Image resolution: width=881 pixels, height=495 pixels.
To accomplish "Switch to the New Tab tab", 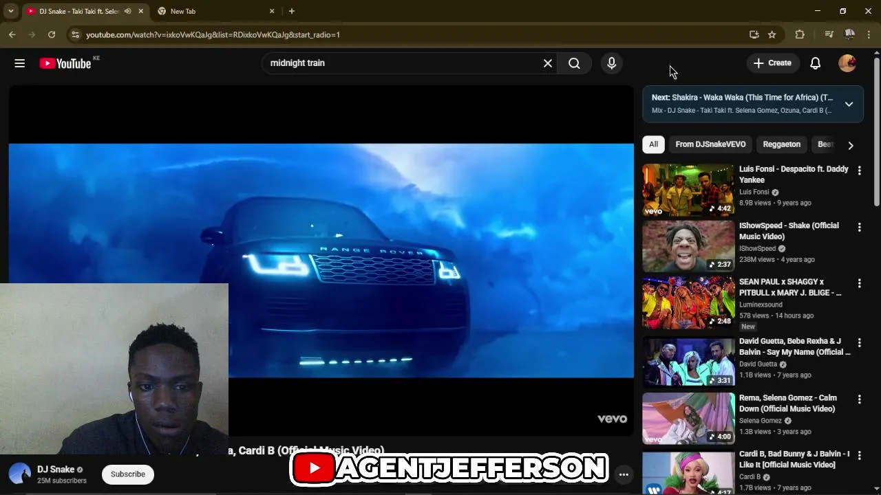I will pos(215,11).
